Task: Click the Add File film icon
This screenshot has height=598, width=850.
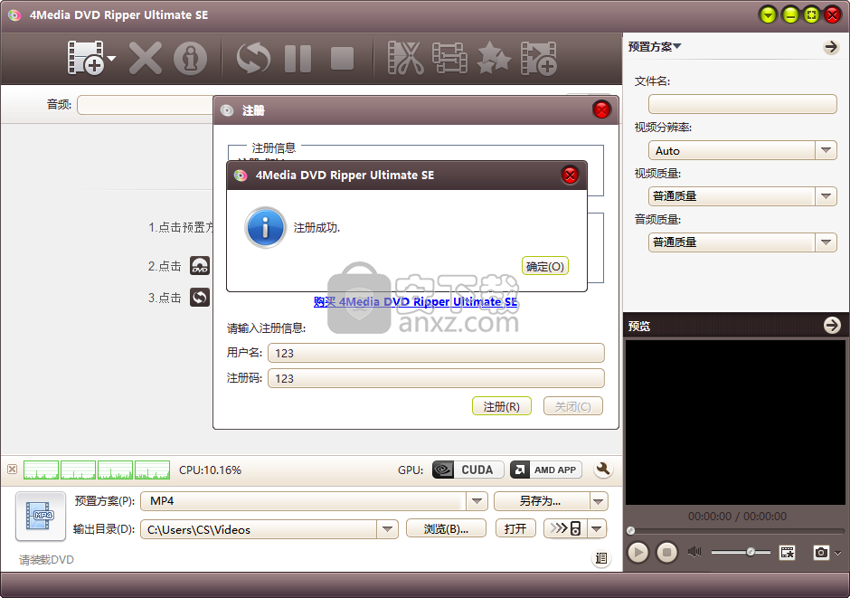Action: point(86,58)
